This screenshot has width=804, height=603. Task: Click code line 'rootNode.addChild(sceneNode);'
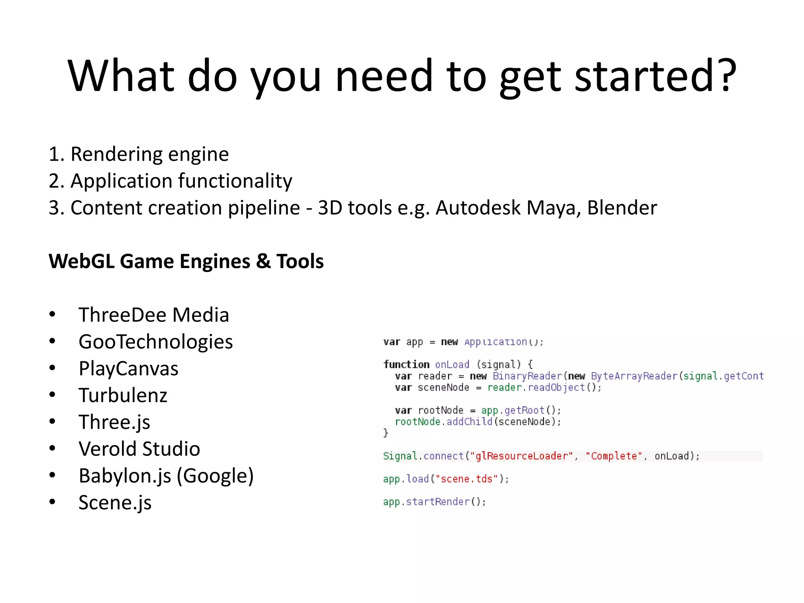[478, 422]
